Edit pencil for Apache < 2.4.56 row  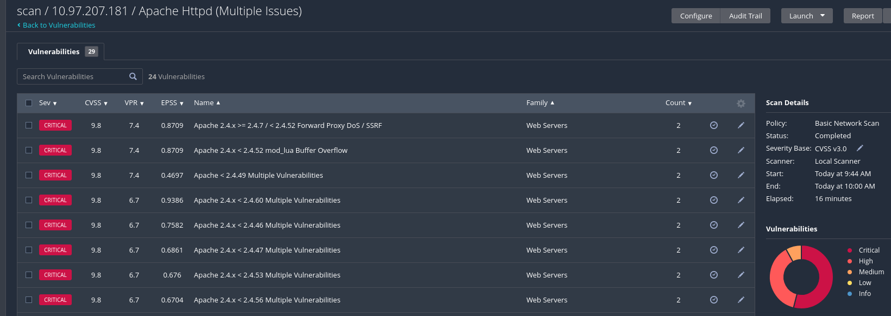coord(741,300)
